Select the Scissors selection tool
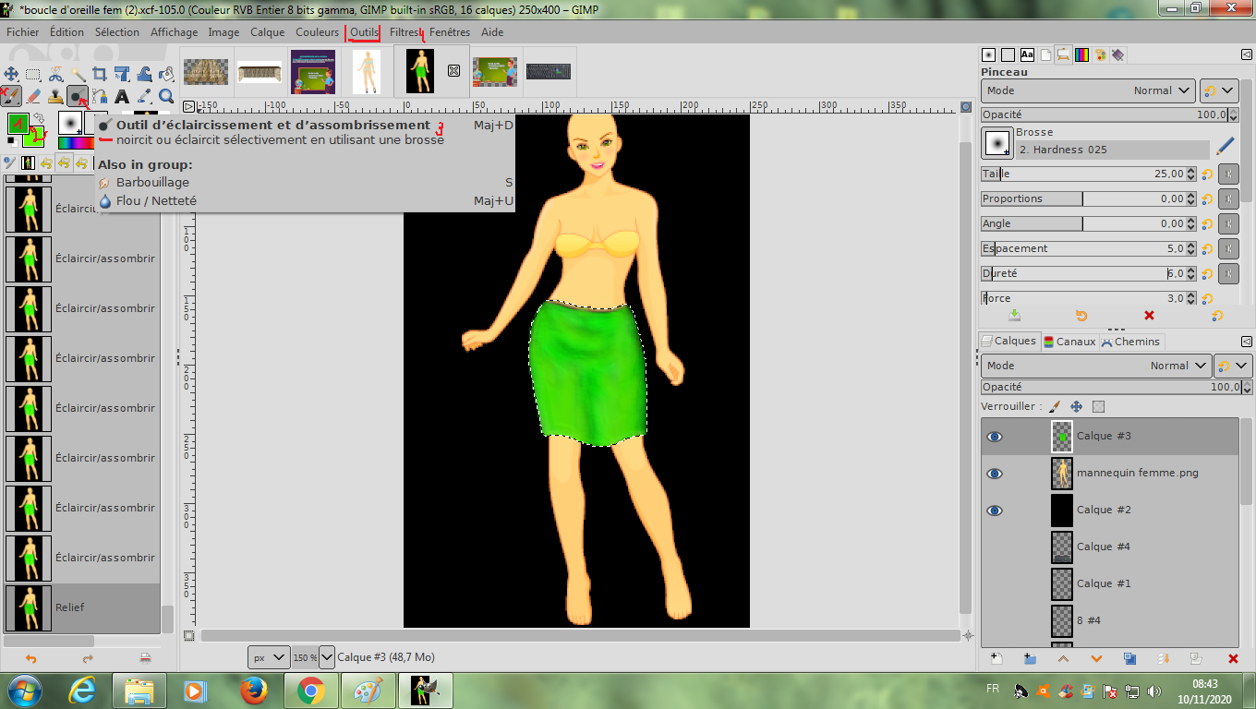The height and width of the screenshot is (709, 1256). point(55,74)
